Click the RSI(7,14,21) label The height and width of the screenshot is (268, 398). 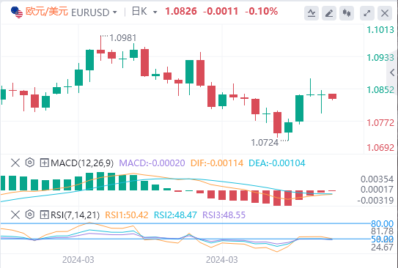click(x=75, y=215)
